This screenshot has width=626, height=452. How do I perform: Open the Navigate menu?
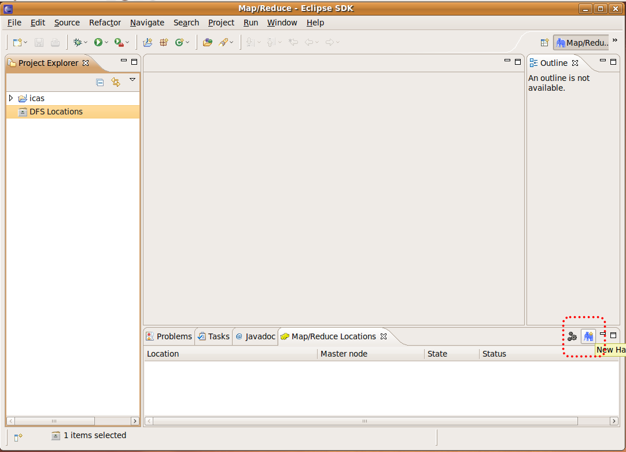pyautogui.click(x=147, y=23)
